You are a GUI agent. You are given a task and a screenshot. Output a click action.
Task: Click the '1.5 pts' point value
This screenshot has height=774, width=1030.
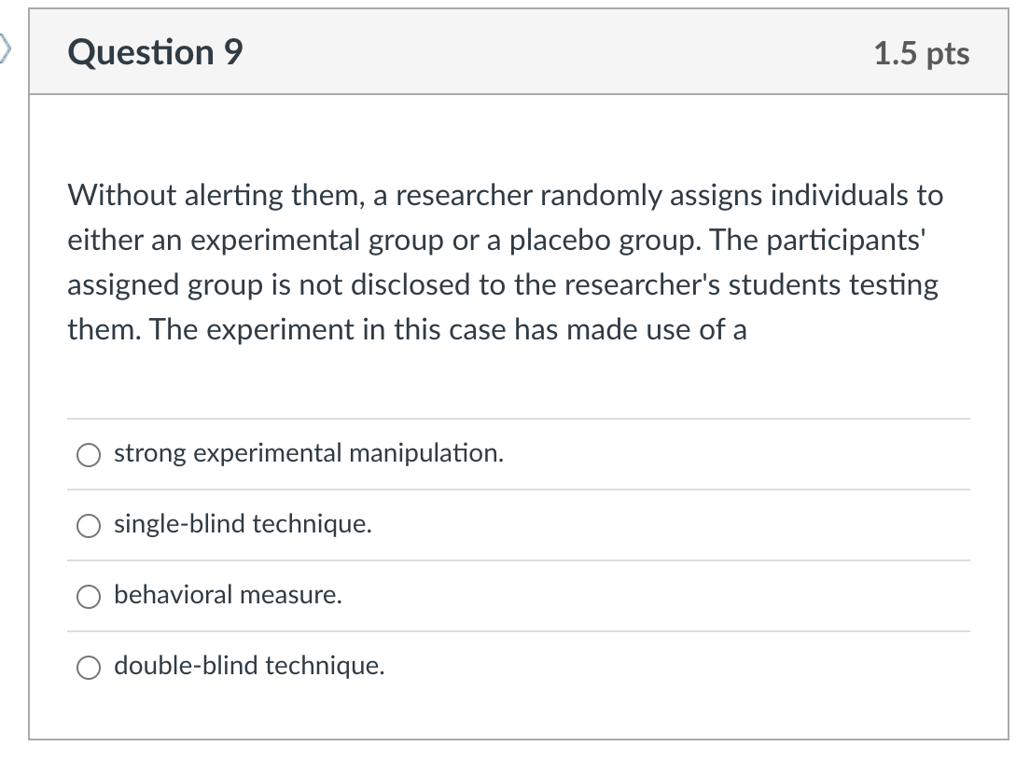(922, 53)
